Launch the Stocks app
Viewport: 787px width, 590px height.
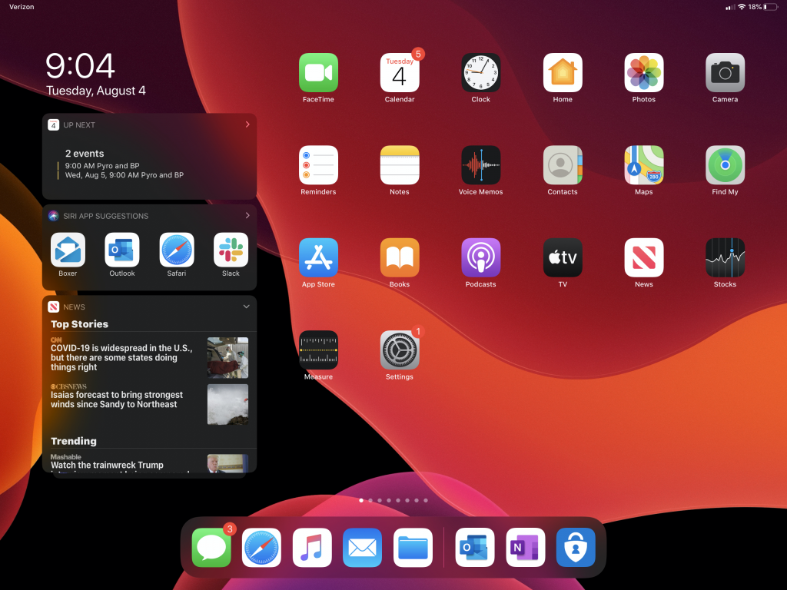pos(725,257)
